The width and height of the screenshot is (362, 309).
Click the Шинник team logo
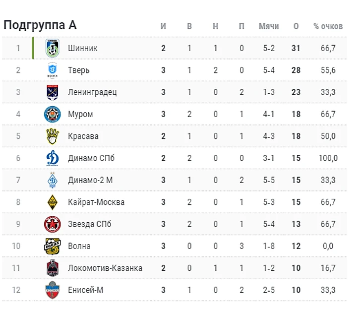tap(52, 48)
